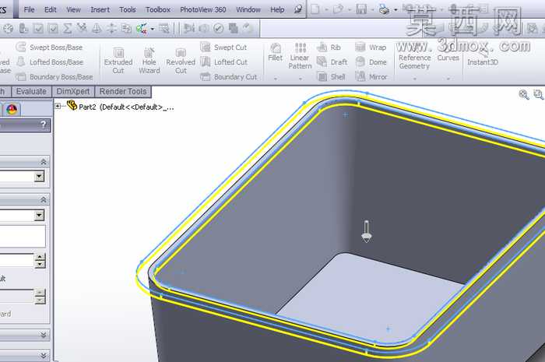Open the File menu
This screenshot has width=545, height=362.
click(29, 9)
